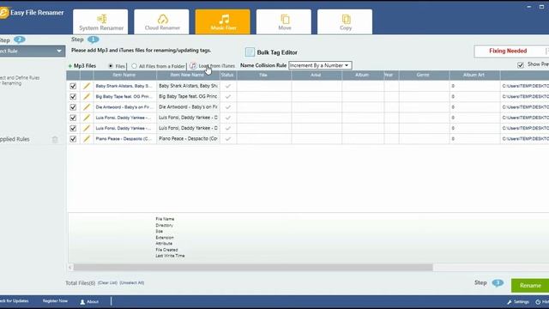This screenshot has width=549, height=309.
Task: Click the horizontal scrollbar thumb
Action: pos(253,267)
